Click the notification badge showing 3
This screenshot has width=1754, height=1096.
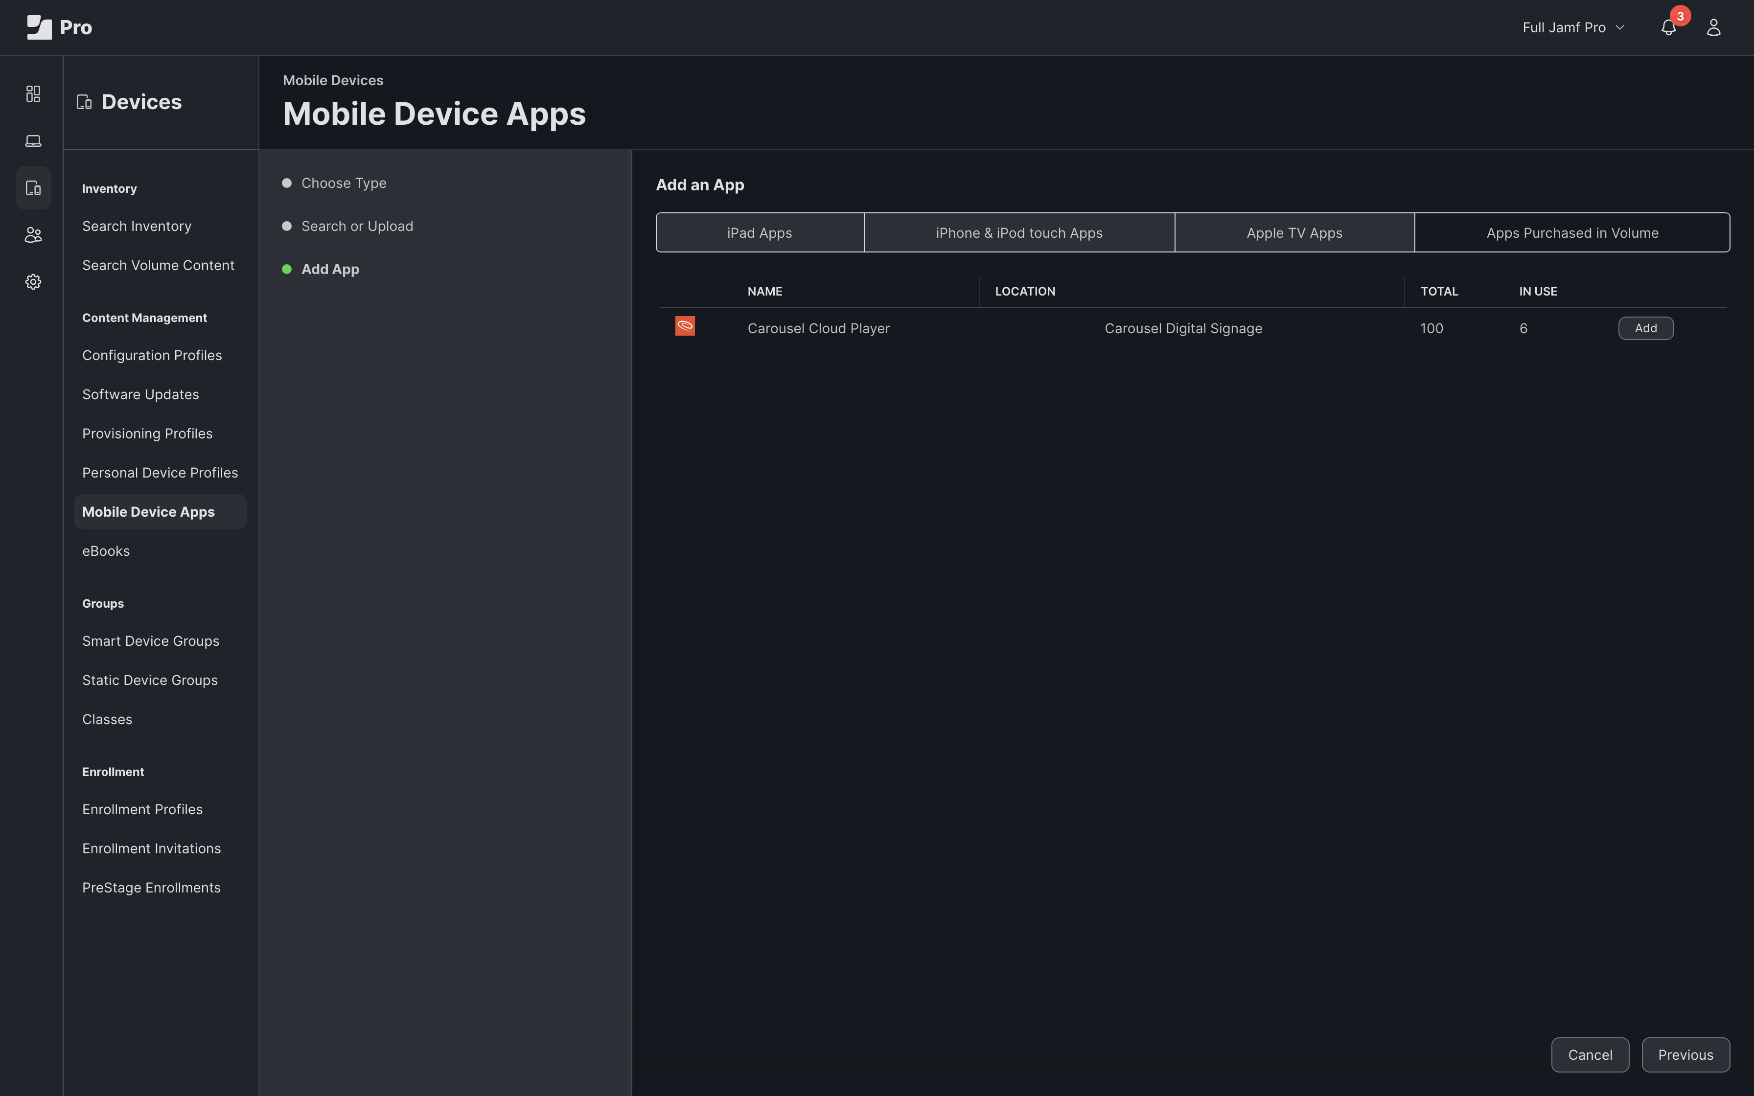(x=1680, y=16)
